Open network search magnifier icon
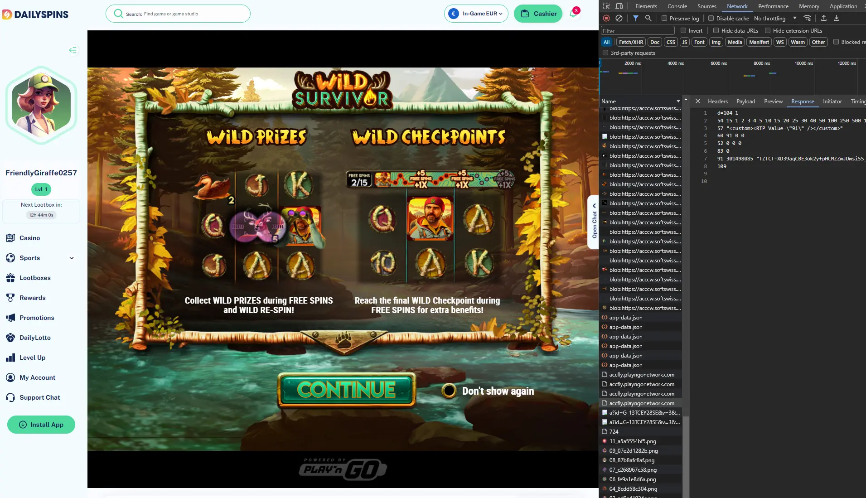Viewport: 866px width, 498px height. coord(648,18)
